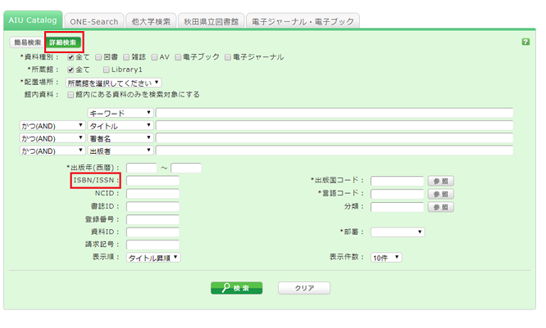This screenshot has width=546, height=328.
Task: Click 参照 button next to 分類
Action: pyautogui.click(x=441, y=207)
